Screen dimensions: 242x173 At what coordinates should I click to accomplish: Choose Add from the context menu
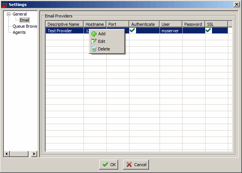[x=101, y=34]
